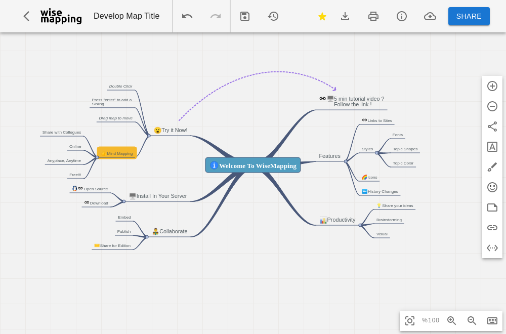Open the link icon on the tutorial video topic
Viewport: 506px width, 334px height.
322,98
